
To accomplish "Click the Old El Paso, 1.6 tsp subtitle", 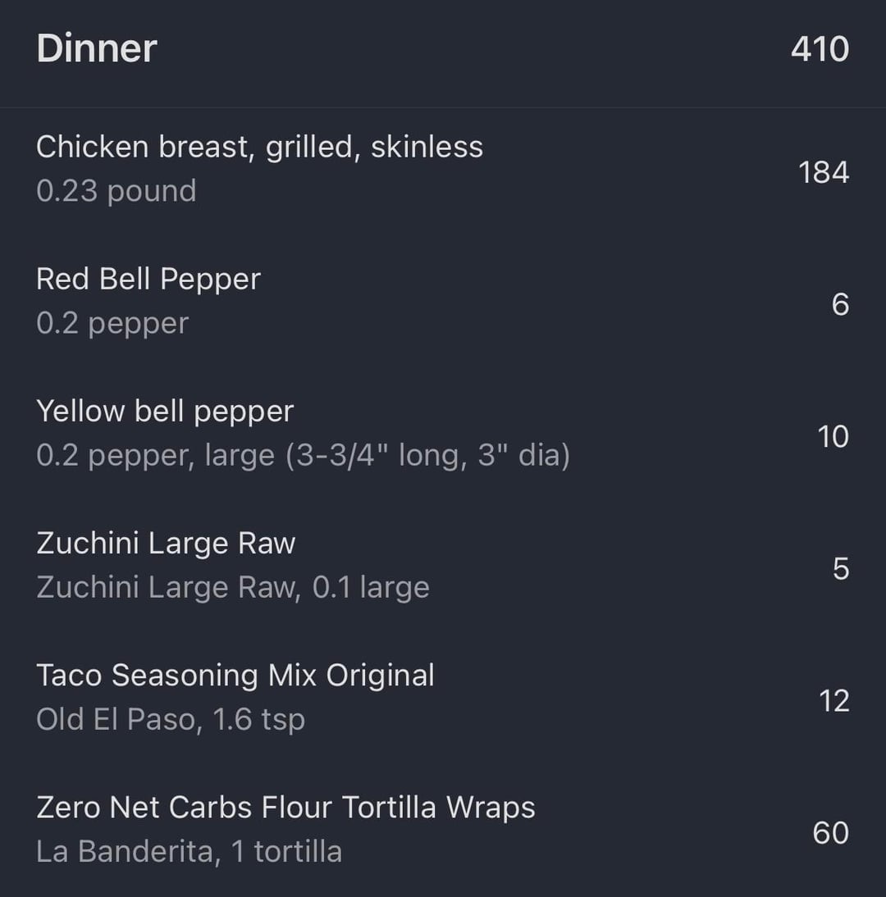I will click(171, 719).
